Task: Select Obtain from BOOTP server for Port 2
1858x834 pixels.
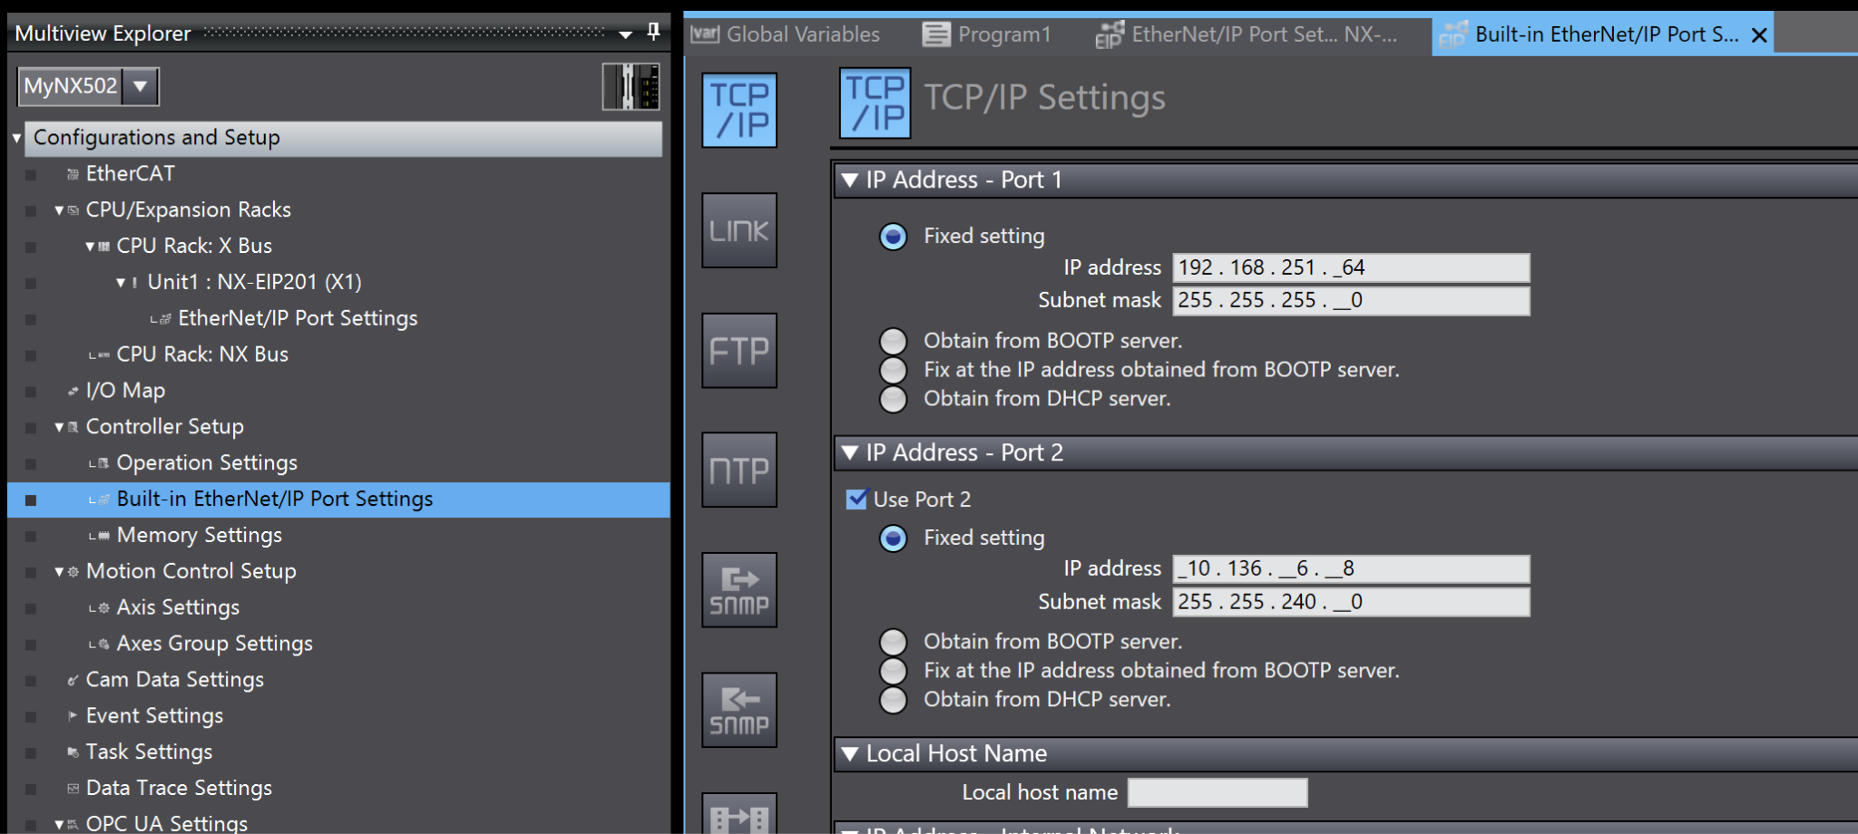Action: tap(894, 642)
